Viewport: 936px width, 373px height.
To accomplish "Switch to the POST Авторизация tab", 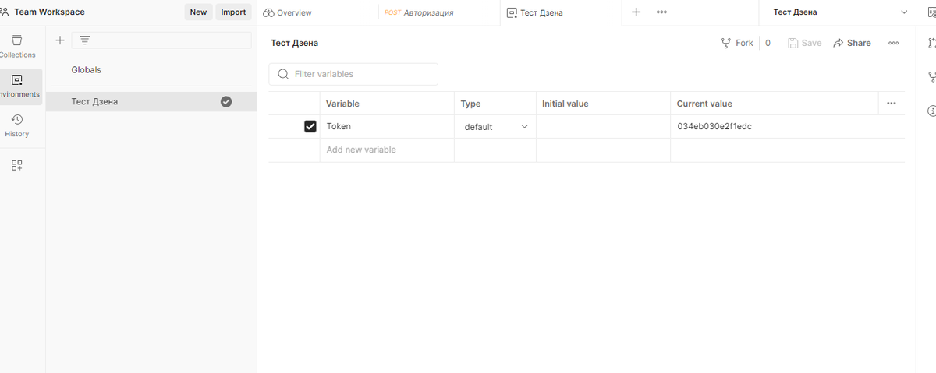I will (x=419, y=12).
